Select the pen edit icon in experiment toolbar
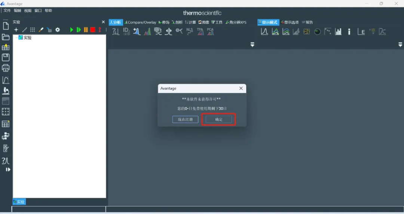 pos(41,30)
